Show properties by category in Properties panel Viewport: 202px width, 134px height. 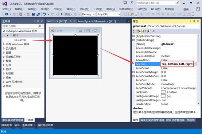click(x=134, y=31)
